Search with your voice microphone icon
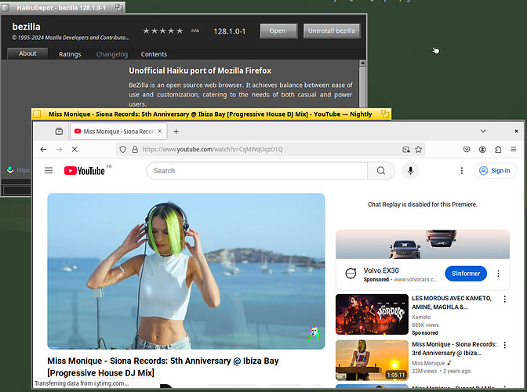The width and height of the screenshot is (527, 392). [x=410, y=171]
